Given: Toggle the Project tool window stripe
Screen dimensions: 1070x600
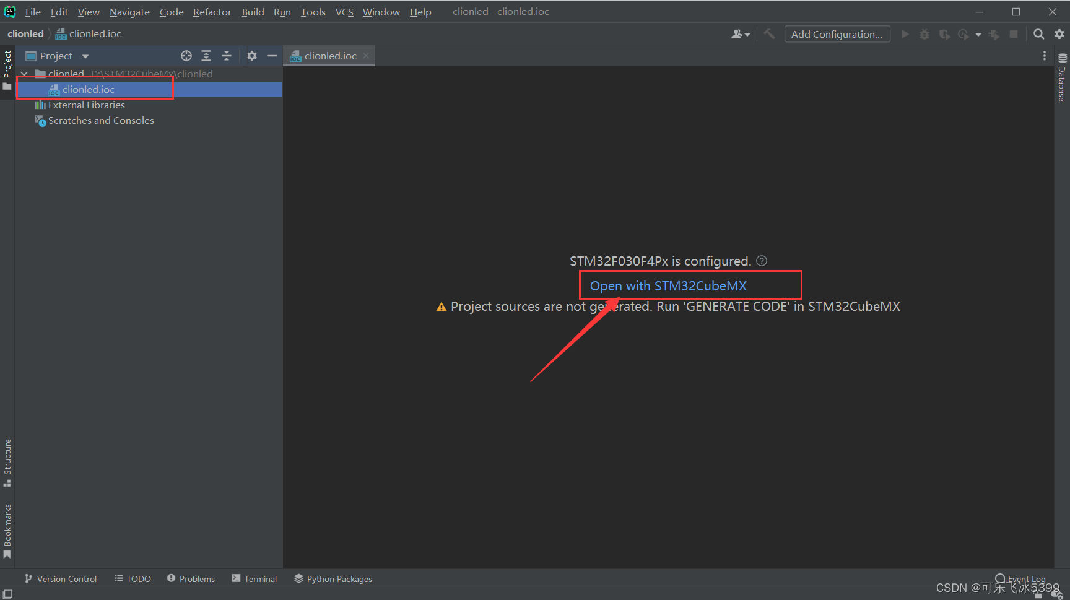Looking at the screenshot, I should [x=7, y=70].
